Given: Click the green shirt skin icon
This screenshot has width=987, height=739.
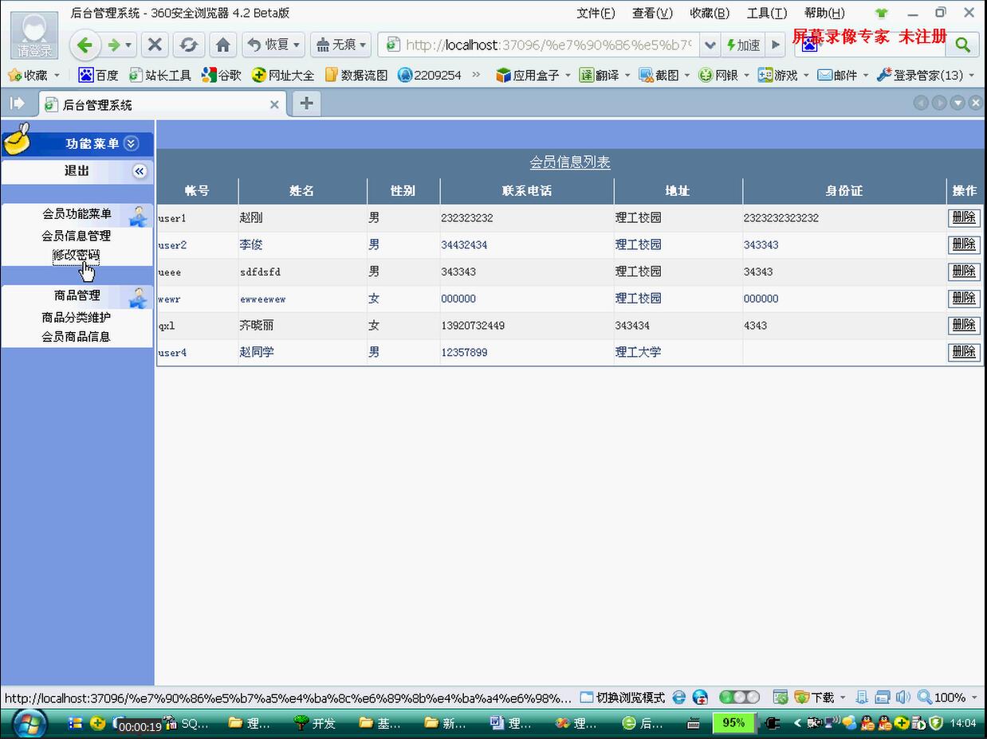Looking at the screenshot, I should 881,13.
